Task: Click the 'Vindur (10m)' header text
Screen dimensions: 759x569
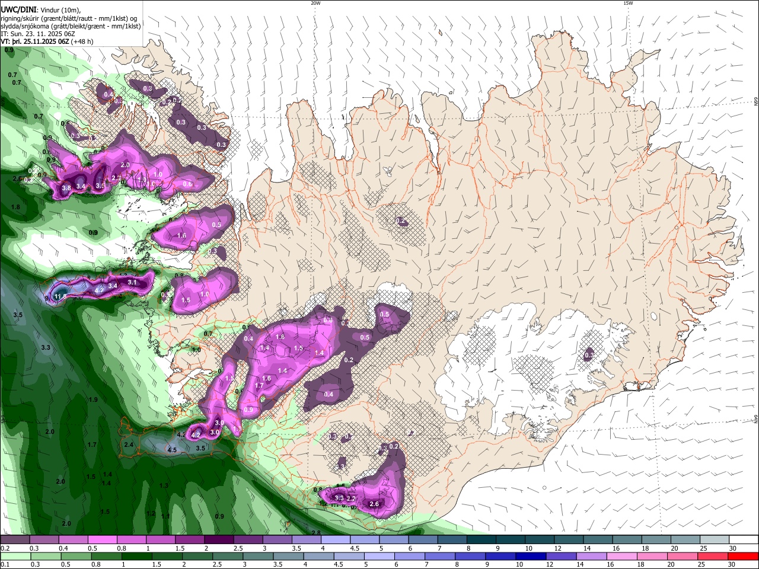Action: pyautogui.click(x=59, y=10)
